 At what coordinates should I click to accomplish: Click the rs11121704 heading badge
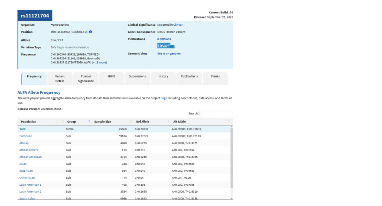tap(35, 16)
